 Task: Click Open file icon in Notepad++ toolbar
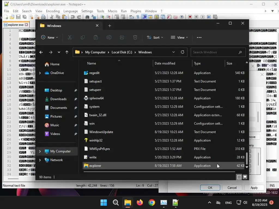[12, 17]
